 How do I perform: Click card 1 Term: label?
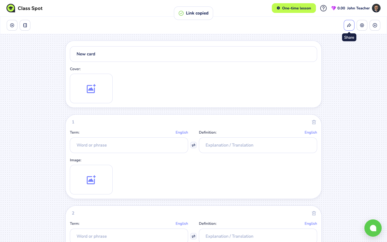pyautogui.click(x=75, y=132)
